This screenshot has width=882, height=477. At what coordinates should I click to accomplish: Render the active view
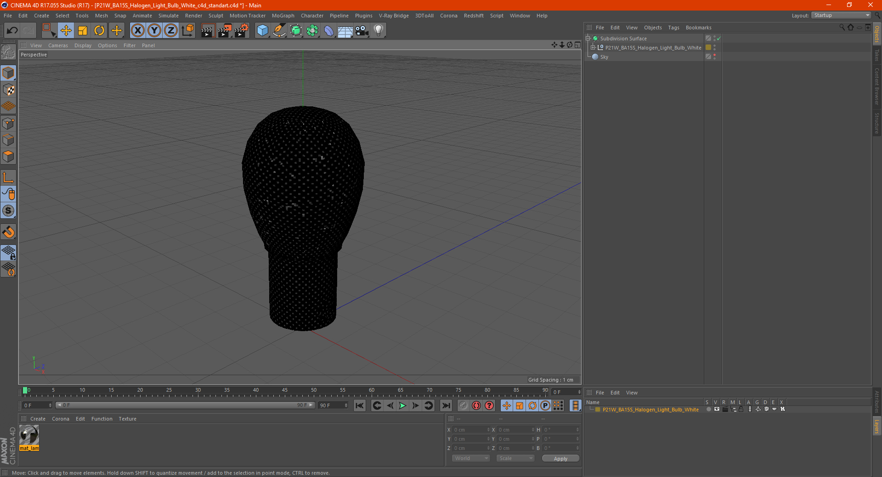pyautogui.click(x=208, y=31)
